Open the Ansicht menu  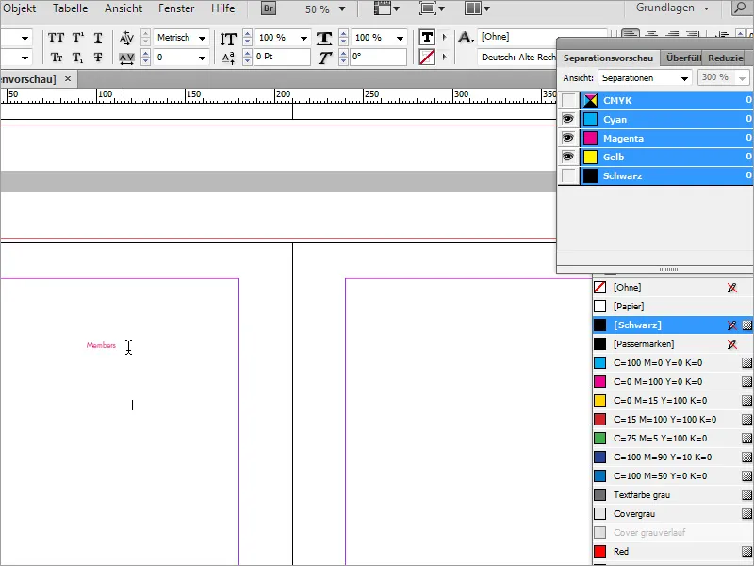coord(123,8)
